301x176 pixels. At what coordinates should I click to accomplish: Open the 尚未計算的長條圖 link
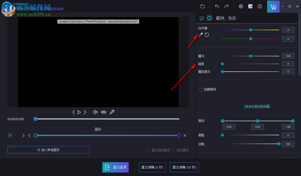tap(257, 106)
